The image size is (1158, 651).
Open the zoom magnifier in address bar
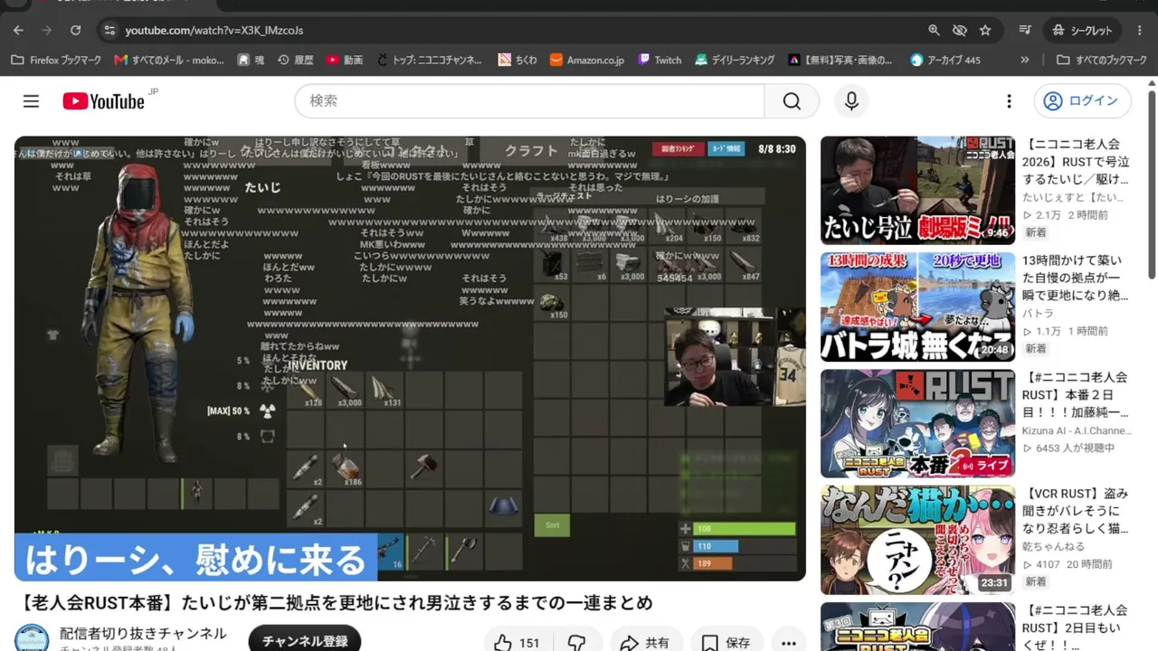(x=935, y=31)
